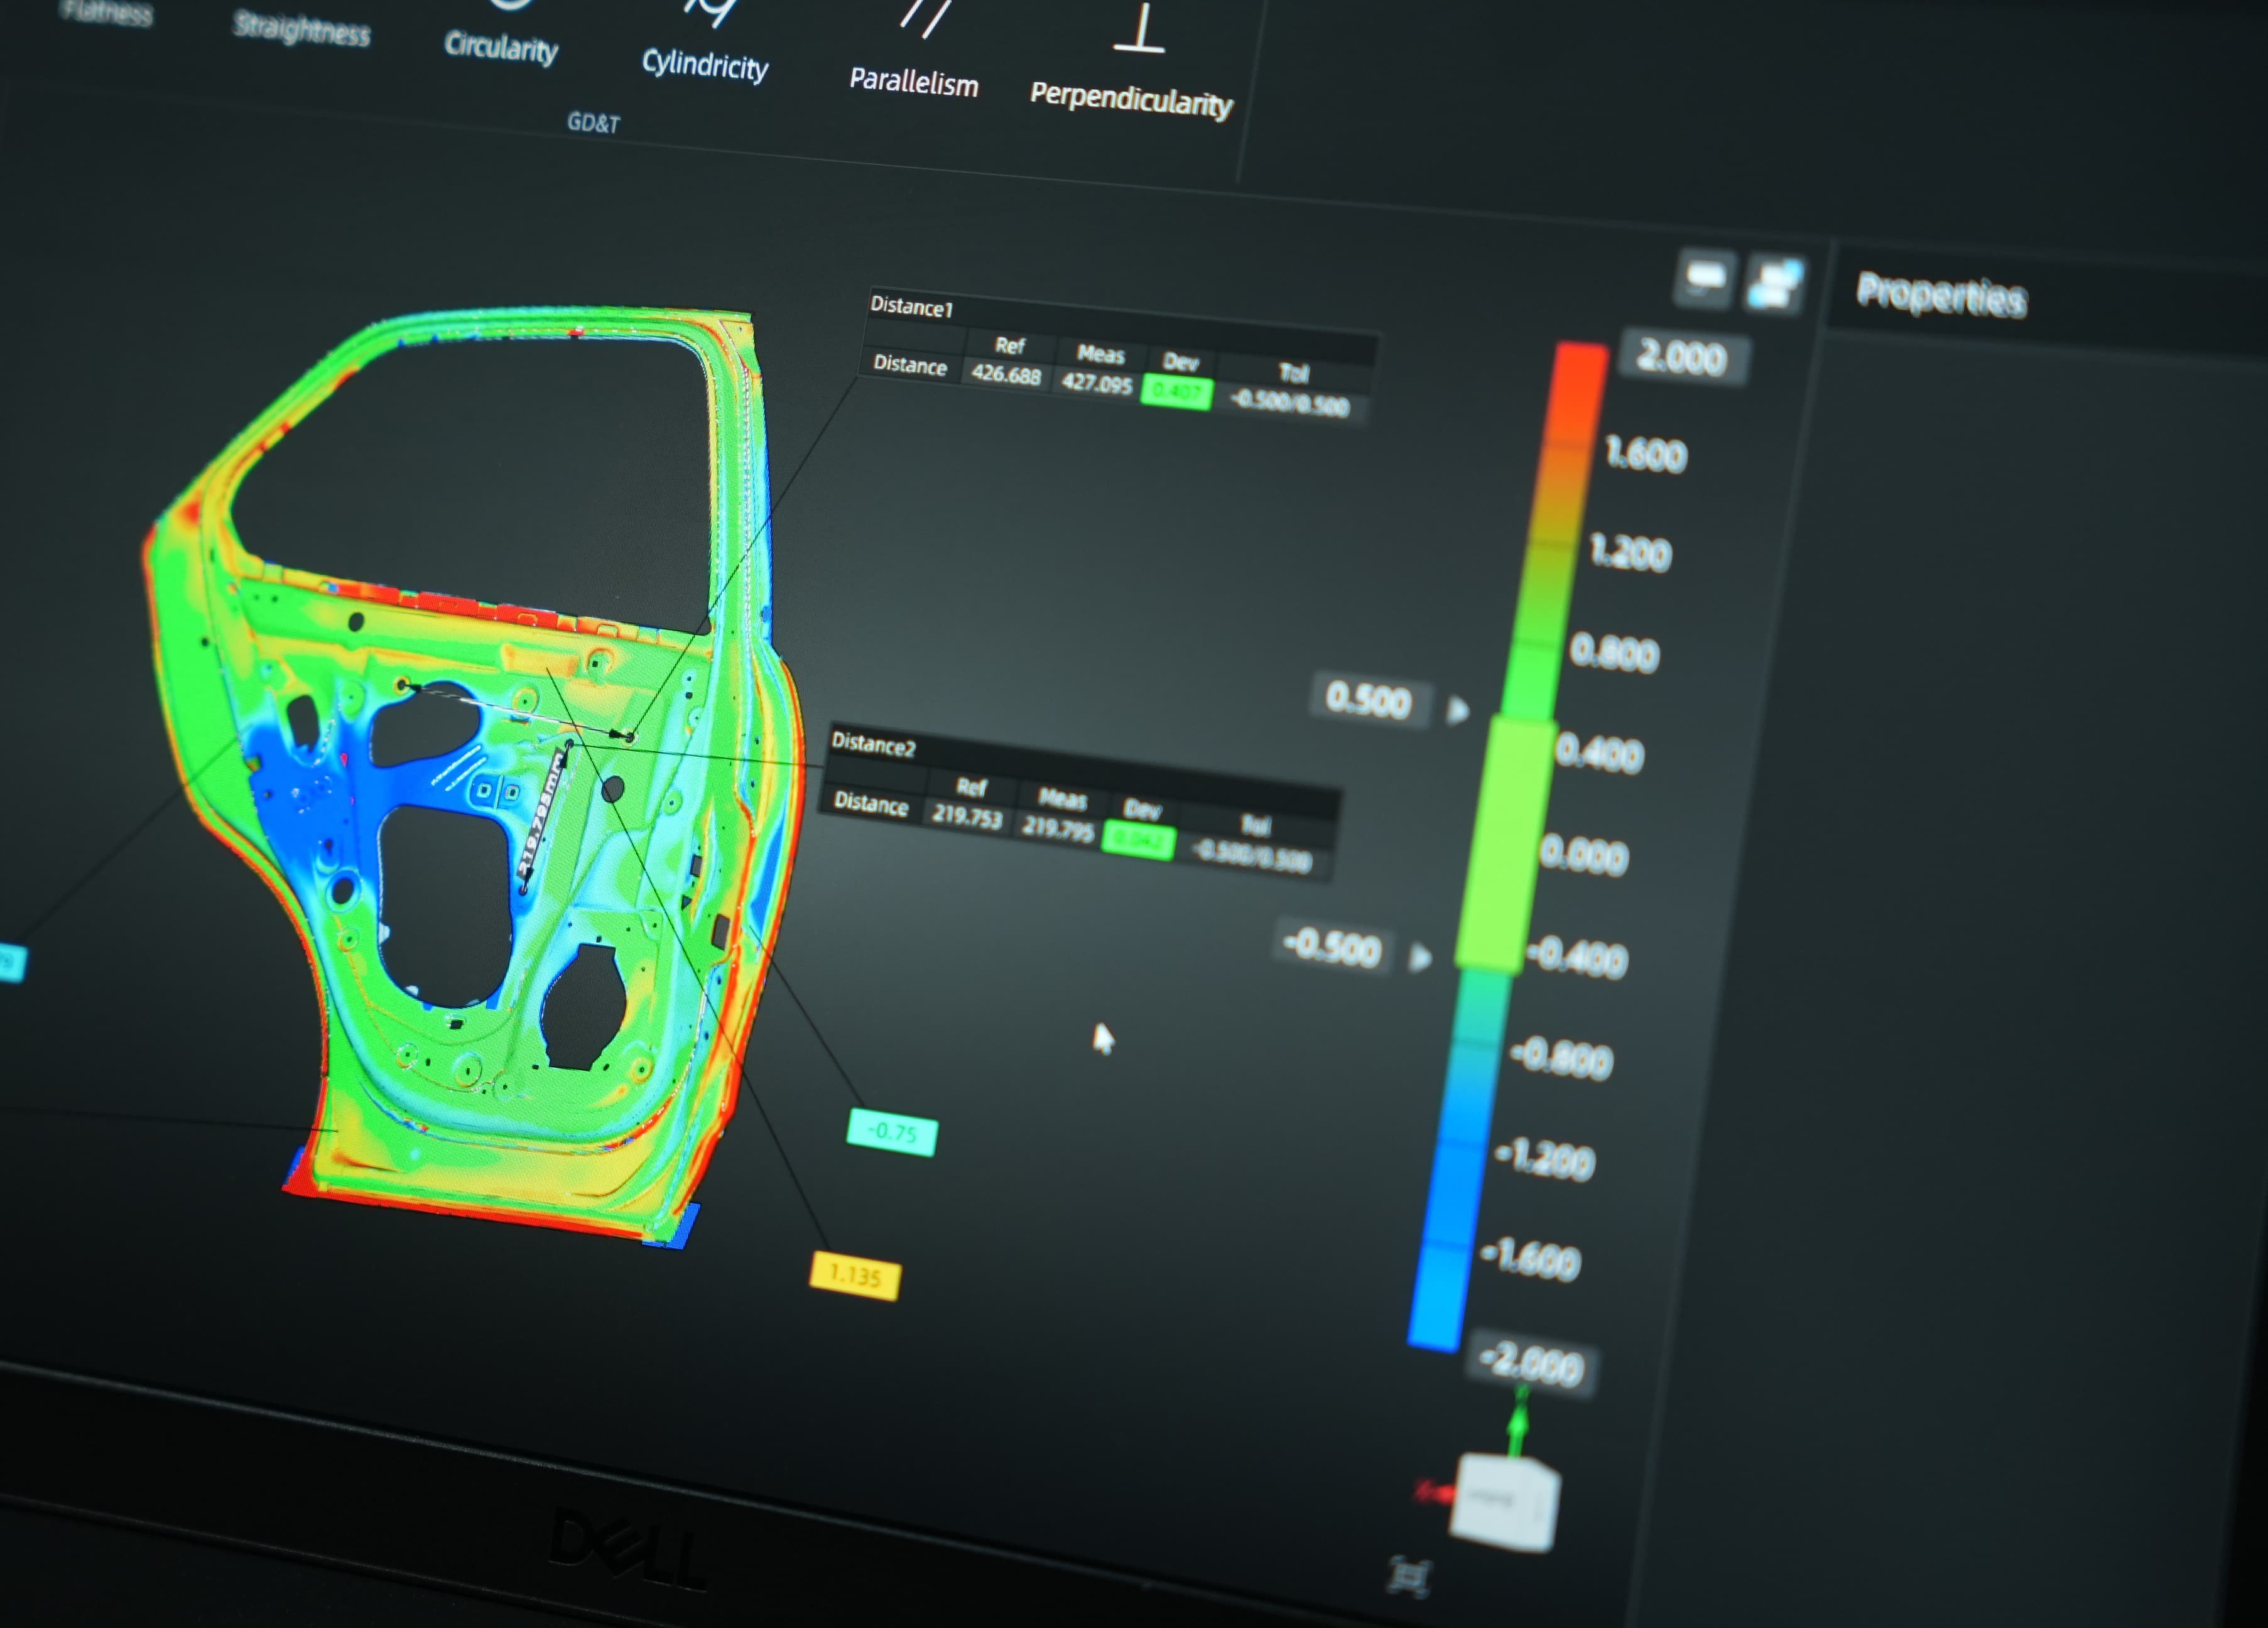Toggle the upper tolerance marker at 0.500
Image resolution: width=2268 pixels, height=1628 pixels.
point(1371,701)
